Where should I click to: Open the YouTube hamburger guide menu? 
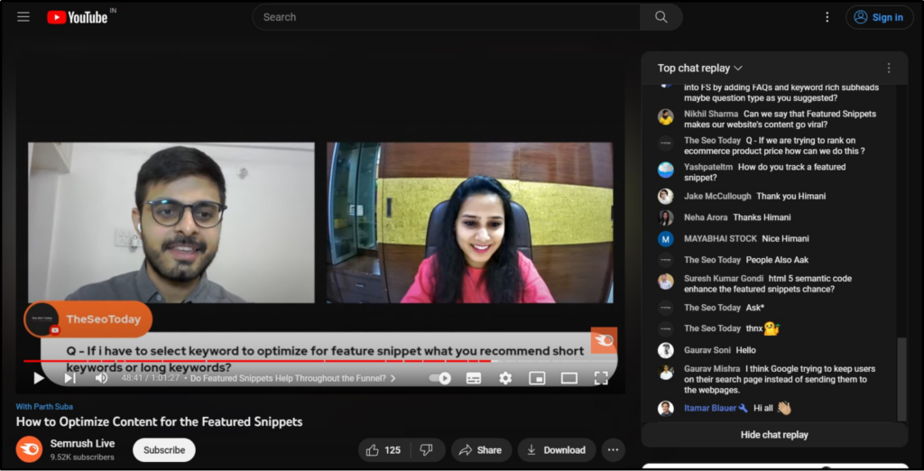tap(23, 17)
